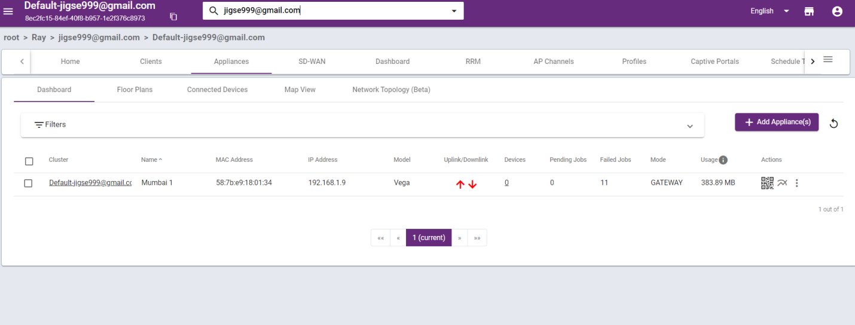Open the AP Channels tab
Screen dimensions: 855x325
(554, 61)
